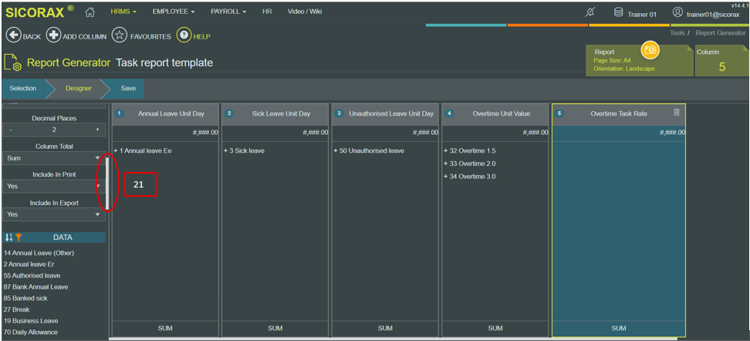
Task: Select the Sick Leave Unit Day column header
Action: 275,114
